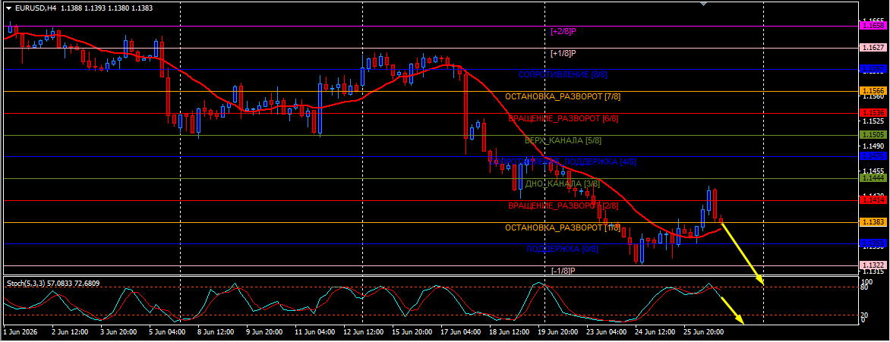
Task: Open the chart menu arrow beside EURUSD,H4
Action: [x=8, y=8]
